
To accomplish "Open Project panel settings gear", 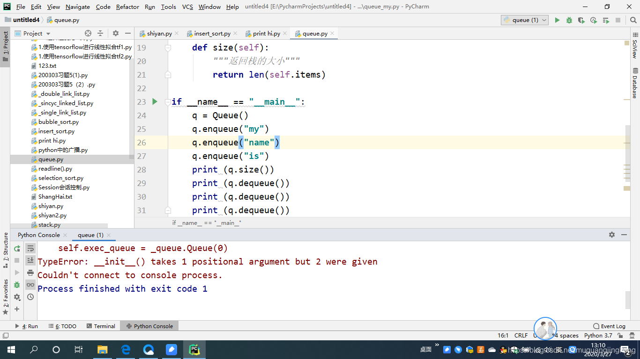I will [x=116, y=33].
